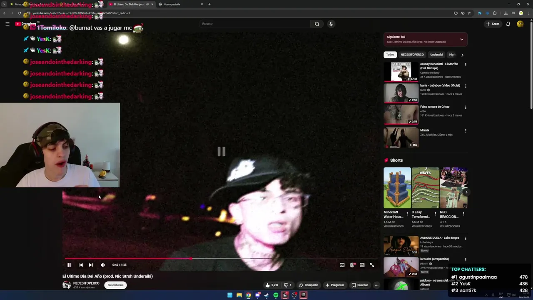Open File Explorer from the taskbar
The height and width of the screenshot is (300, 533).
239,295
